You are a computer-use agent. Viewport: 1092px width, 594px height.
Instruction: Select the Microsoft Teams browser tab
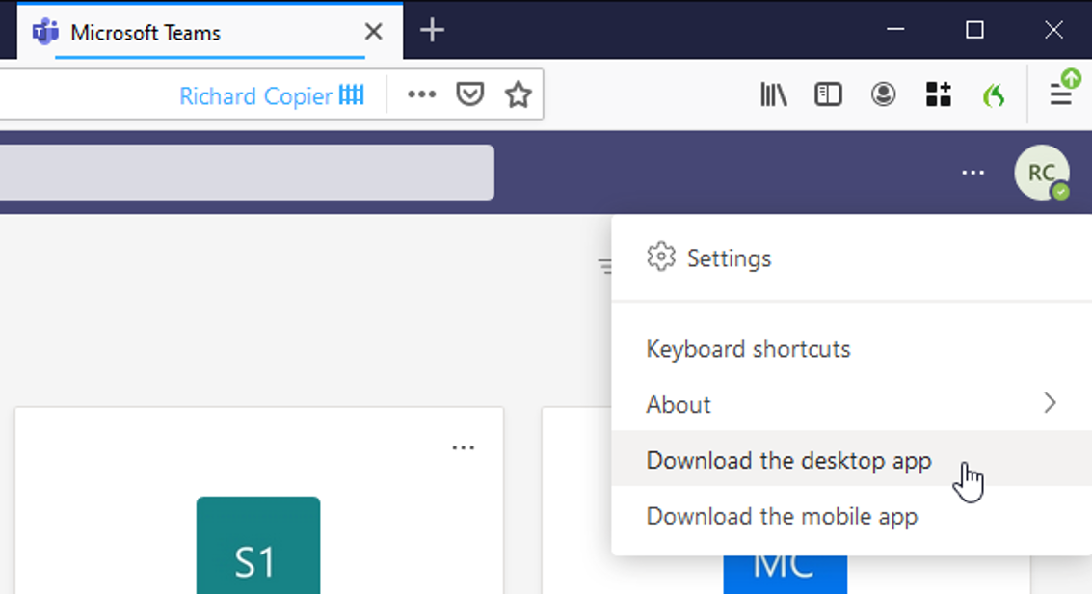click(209, 32)
